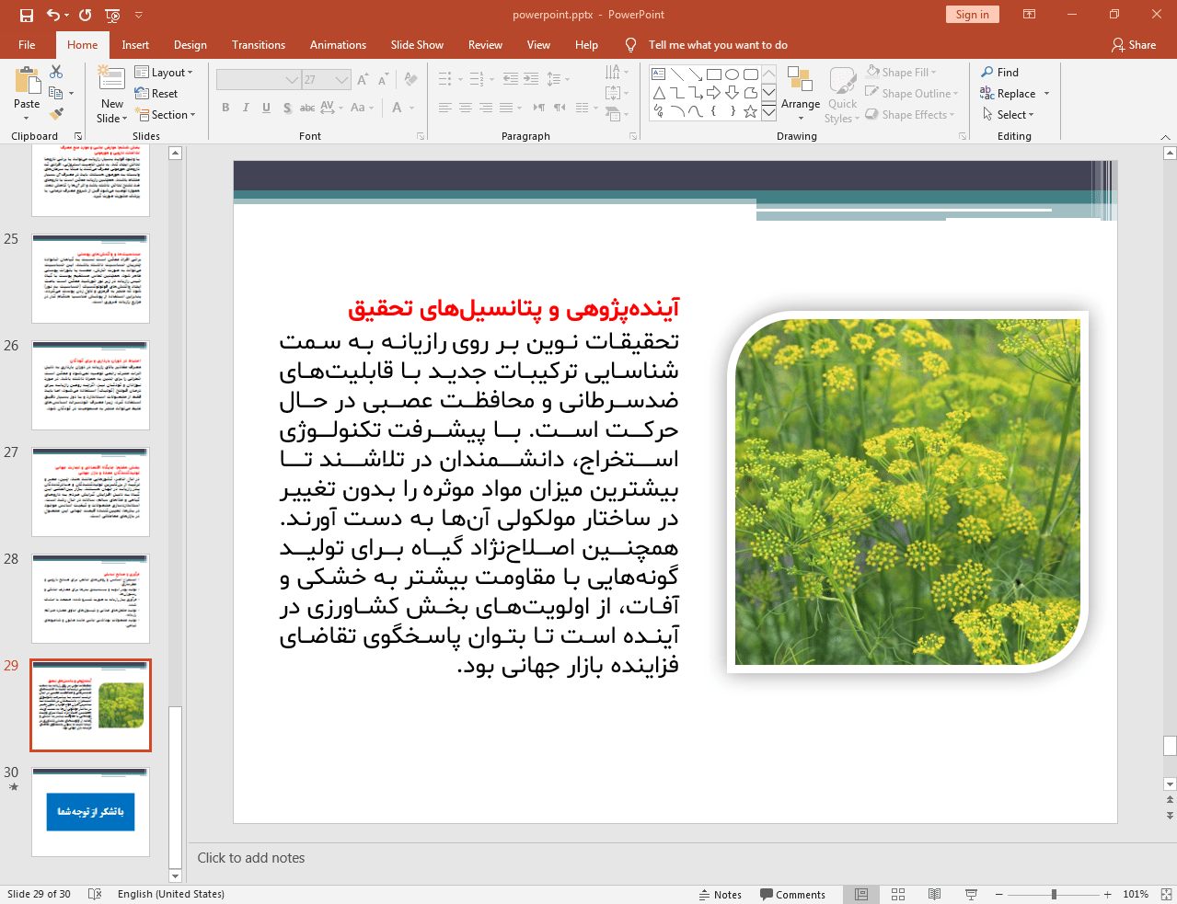Undo the last action
The width and height of the screenshot is (1177, 904).
(x=53, y=15)
